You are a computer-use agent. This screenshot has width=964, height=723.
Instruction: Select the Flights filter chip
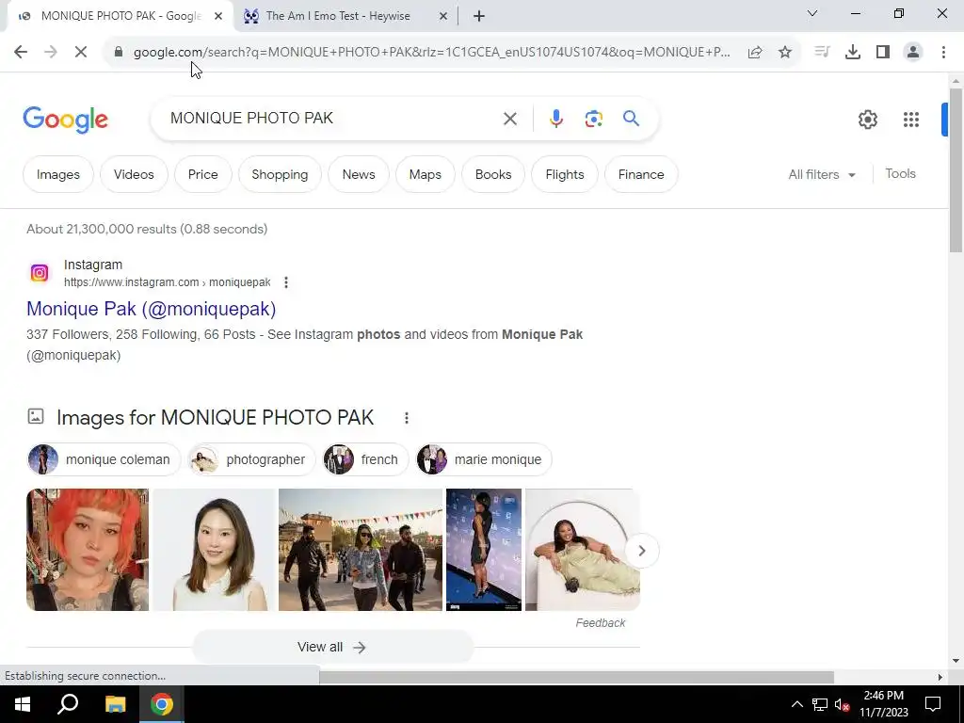pos(565,174)
